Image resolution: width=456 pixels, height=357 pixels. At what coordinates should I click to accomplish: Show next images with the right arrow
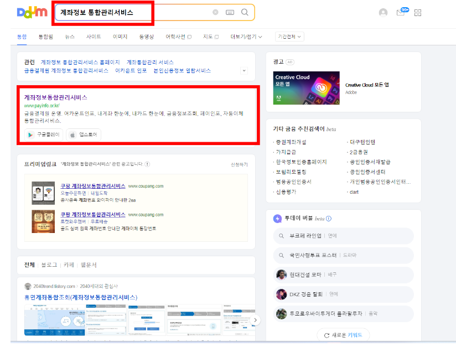(255, 320)
